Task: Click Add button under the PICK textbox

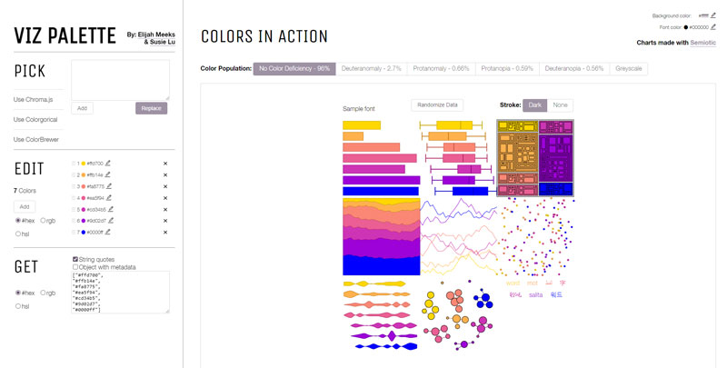Action: (x=82, y=108)
